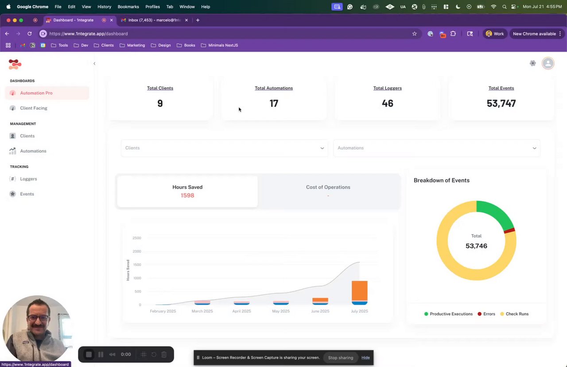Open the Events tracking page
The height and width of the screenshot is (367, 567).
pyautogui.click(x=47, y=194)
